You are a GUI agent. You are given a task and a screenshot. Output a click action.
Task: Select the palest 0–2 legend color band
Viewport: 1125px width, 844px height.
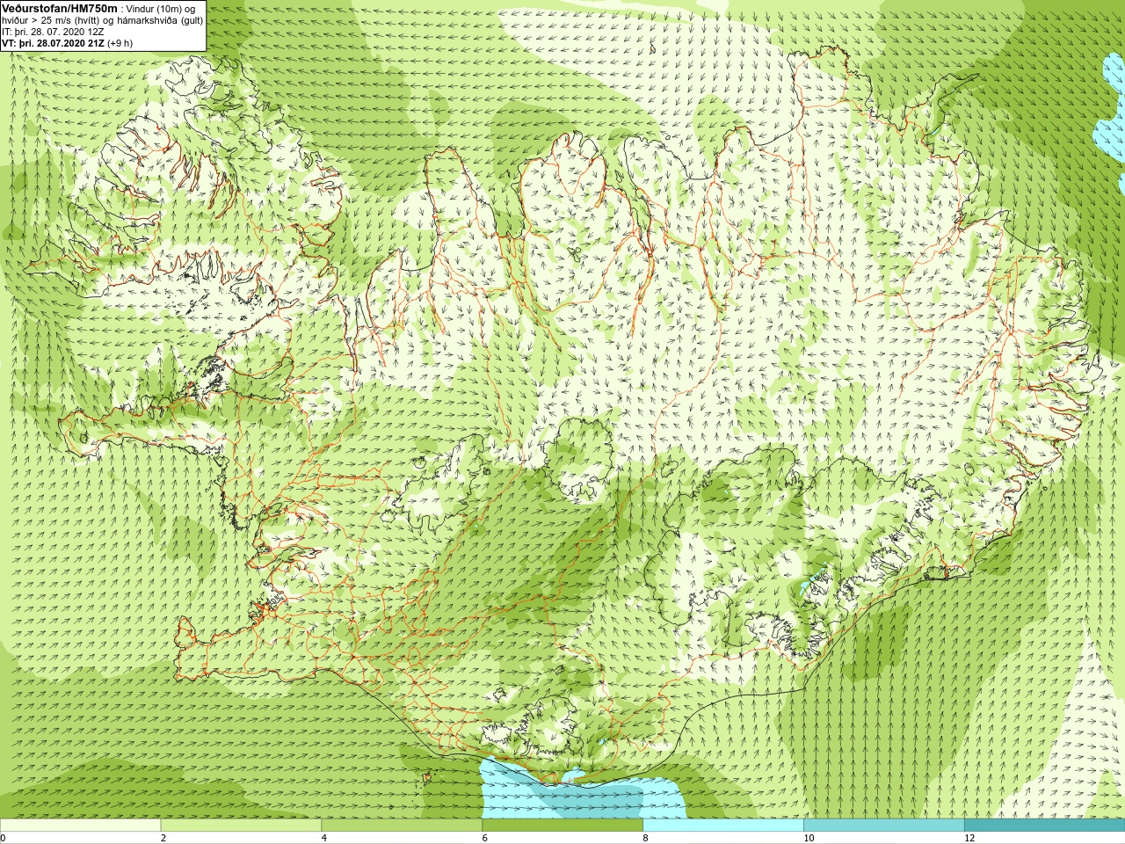pos(81,826)
